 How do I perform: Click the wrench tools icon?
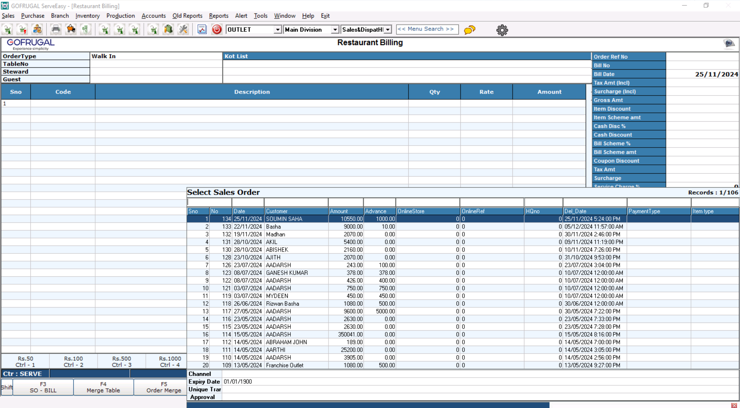point(183,29)
